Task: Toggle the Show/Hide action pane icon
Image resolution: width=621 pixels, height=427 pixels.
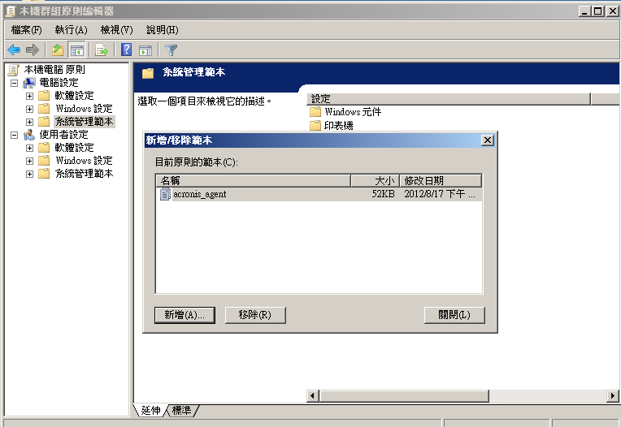Action: 145,50
